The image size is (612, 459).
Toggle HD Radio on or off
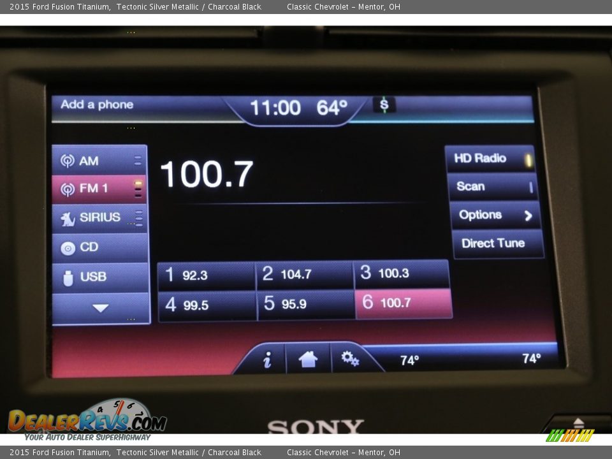pyautogui.click(x=491, y=159)
